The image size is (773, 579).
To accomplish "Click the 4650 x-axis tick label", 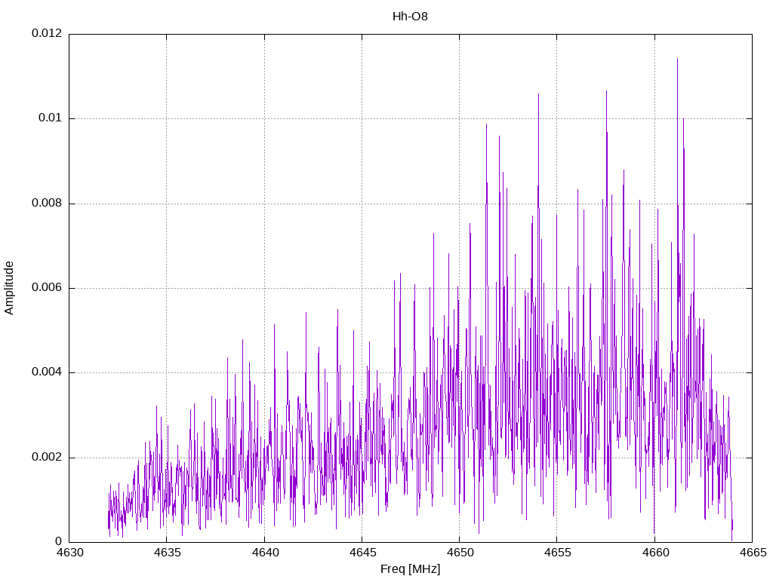I will (x=460, y=553).
